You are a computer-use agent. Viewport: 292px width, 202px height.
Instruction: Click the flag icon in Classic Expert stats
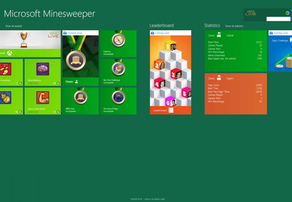coord(219,78)
